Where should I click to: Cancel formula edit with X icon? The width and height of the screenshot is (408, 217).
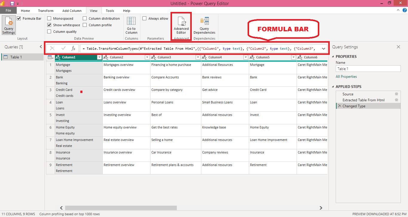pyautogui.click(x=52, y=48)
